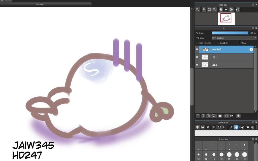Open settings gear of jaiw345 layer
258x161 pixels.
tap(251, 49)
